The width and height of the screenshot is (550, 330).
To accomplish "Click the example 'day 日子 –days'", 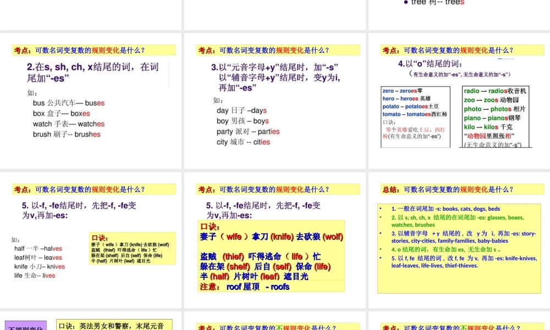I will click(241, 111).
